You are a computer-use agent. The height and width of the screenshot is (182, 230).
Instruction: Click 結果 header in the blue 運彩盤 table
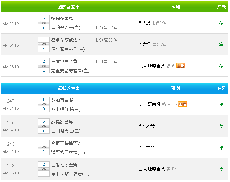click(x=221, y=88)
